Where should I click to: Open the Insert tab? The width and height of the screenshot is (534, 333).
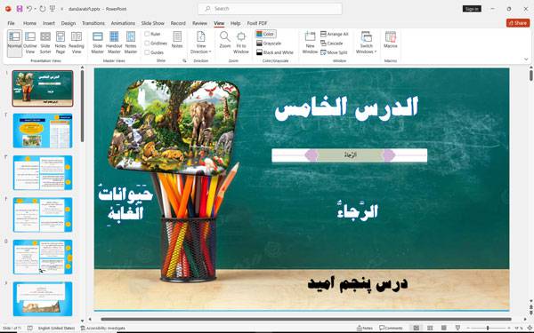pos(49,23)
